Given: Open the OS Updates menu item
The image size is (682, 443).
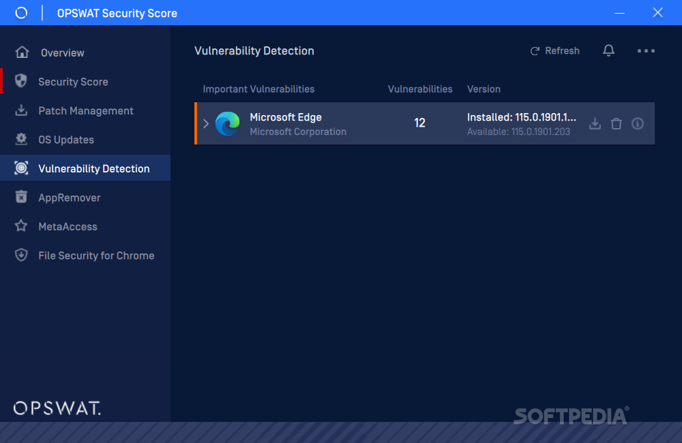Looking at the screenshot, I should (x=85, y=140).
